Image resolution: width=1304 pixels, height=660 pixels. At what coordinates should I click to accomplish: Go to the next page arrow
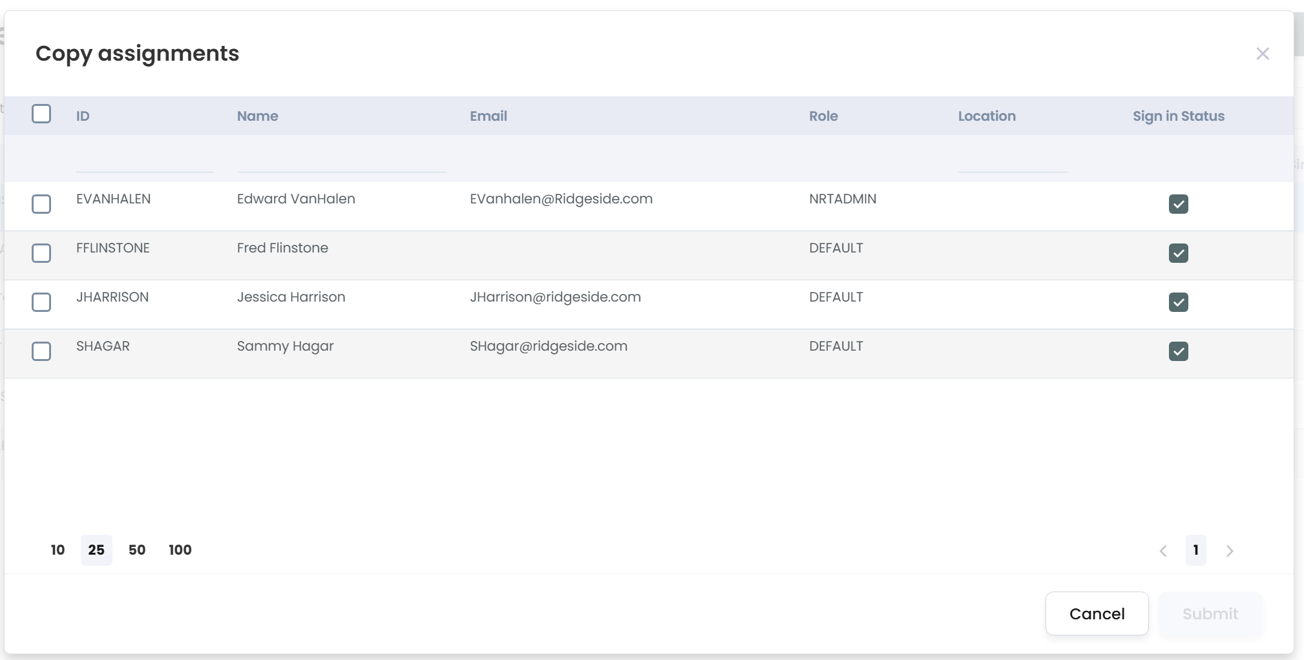pos(1230,551)
